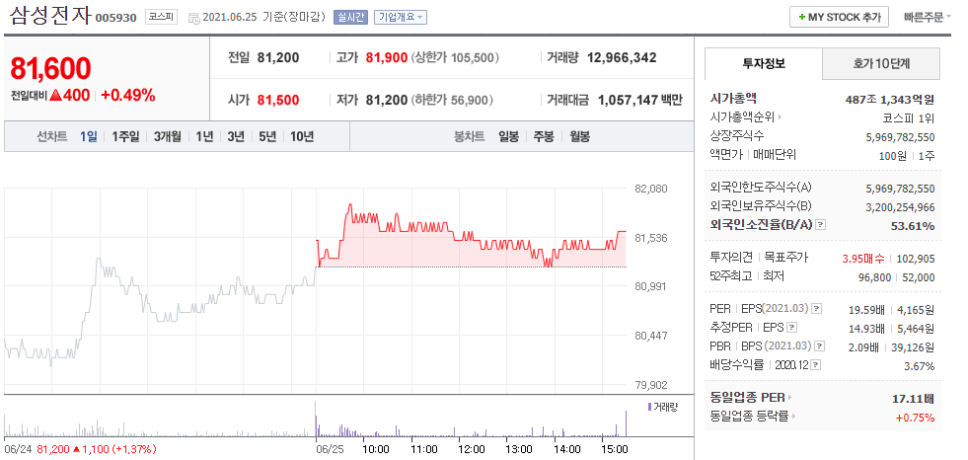Click the 52주최고 value 96,800
968x460 pixels.
(x=874, y=277)
